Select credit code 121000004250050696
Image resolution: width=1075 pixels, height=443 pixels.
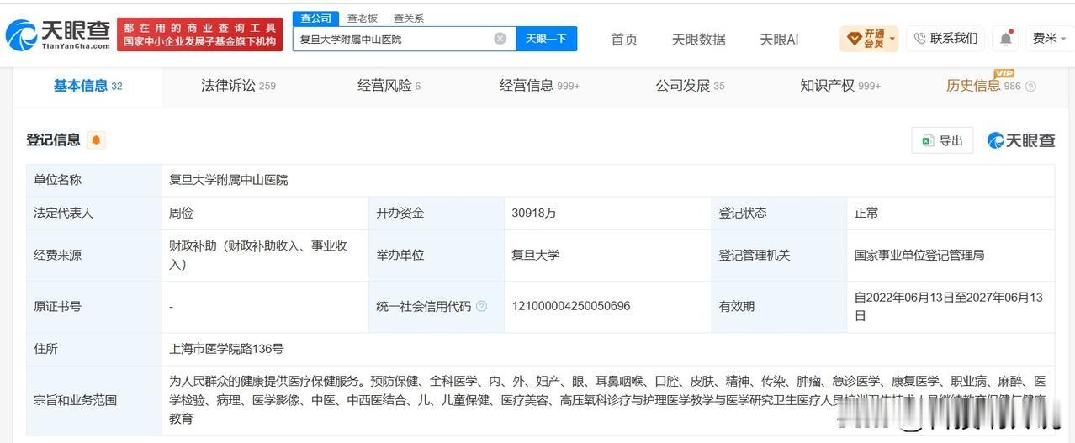point(570,307)
